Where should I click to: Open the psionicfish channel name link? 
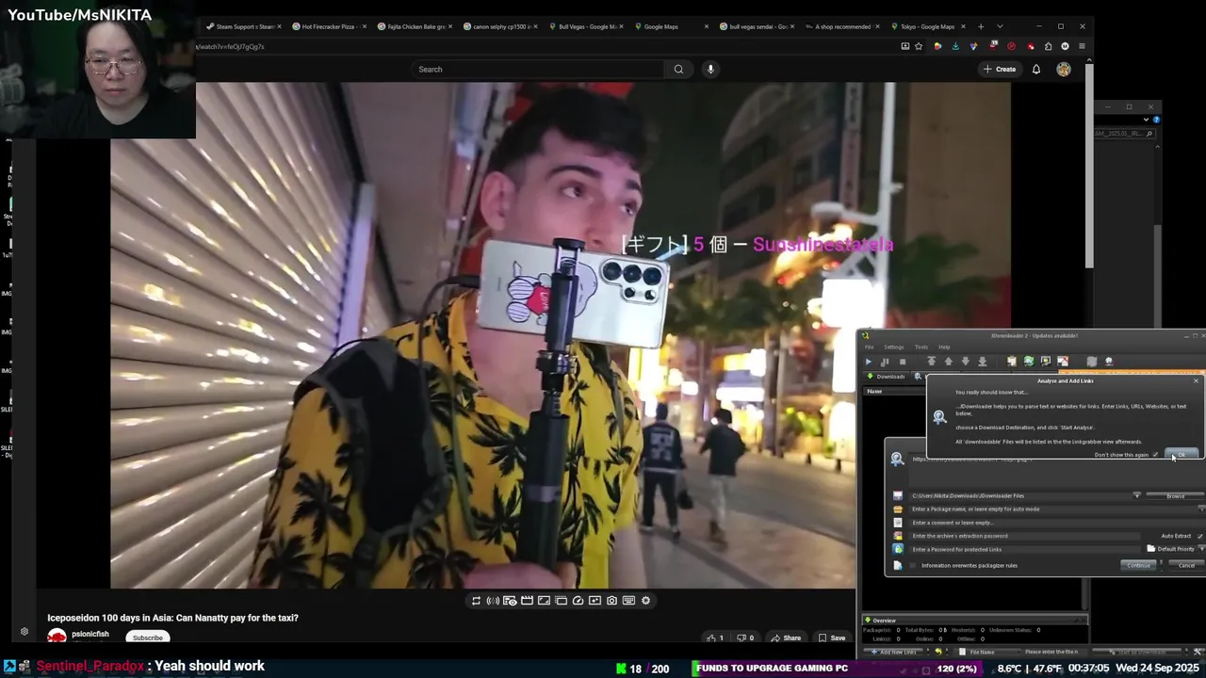pyautogui.click(x=90, y=634)
